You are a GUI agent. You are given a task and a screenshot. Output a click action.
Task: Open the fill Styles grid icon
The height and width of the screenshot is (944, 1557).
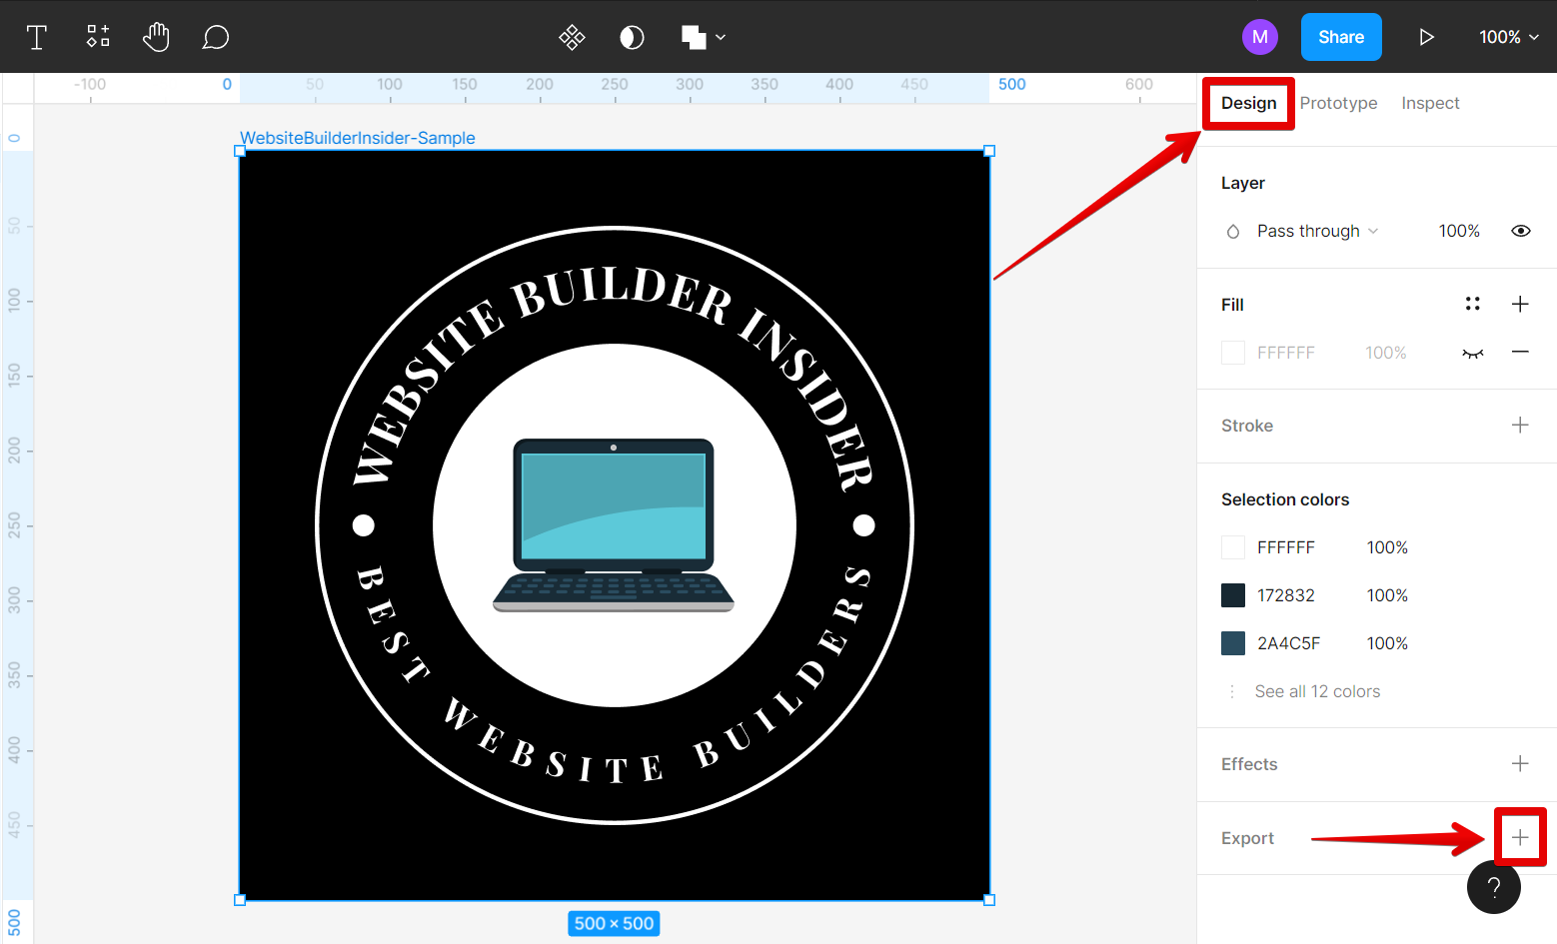click(1472, 304)
